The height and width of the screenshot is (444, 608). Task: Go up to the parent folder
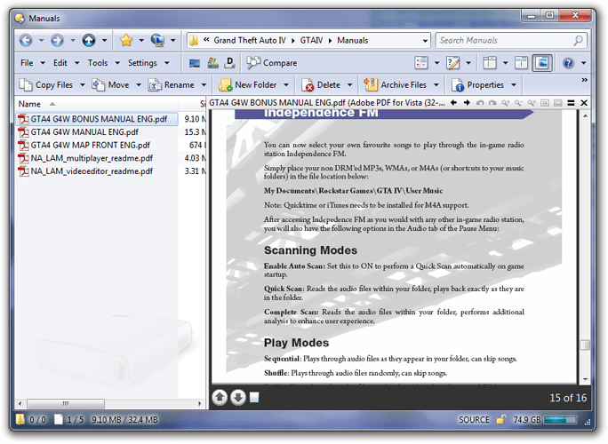click(x=89, y=40)
